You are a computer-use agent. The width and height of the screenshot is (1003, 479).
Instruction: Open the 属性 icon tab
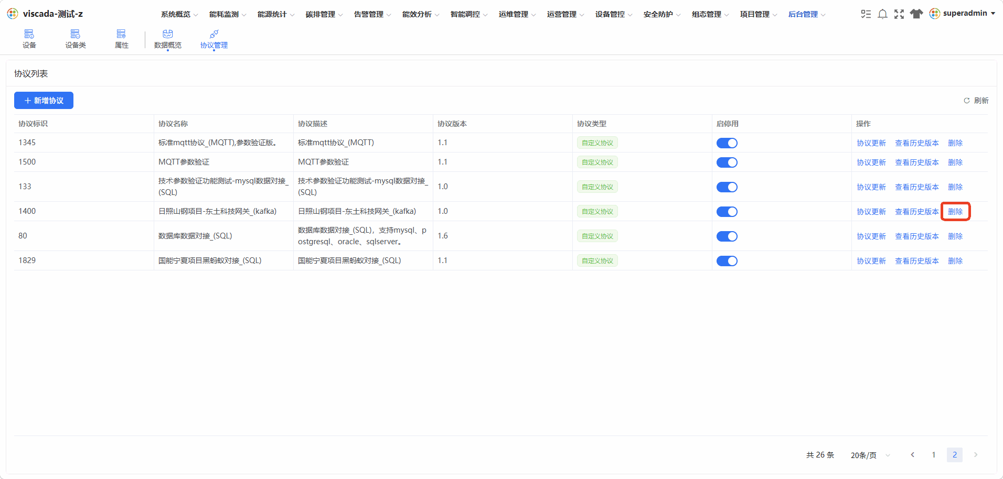point(122,39)
